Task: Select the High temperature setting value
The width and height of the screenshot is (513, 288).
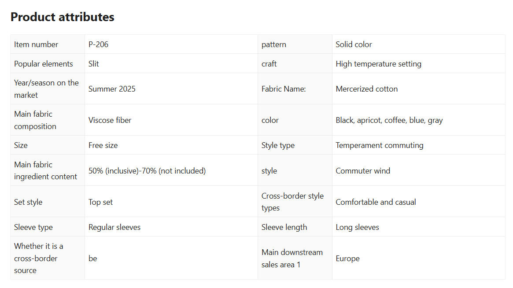Action: click(x=378, y=64)
